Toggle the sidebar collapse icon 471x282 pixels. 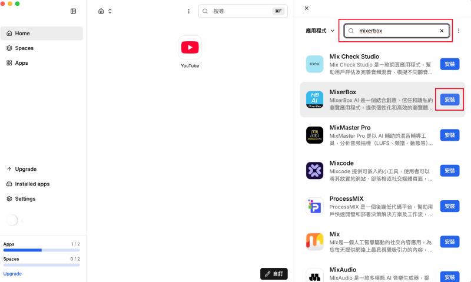[73, 11]
